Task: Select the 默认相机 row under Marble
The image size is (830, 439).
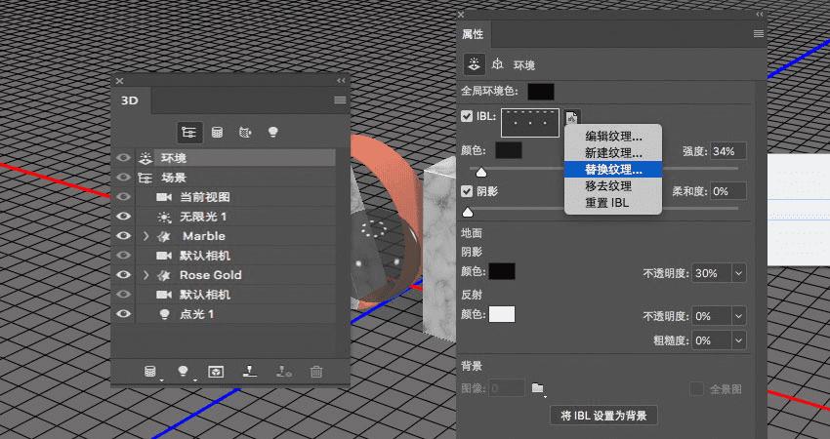Action: pyautogui.click(x=235, y=256)
